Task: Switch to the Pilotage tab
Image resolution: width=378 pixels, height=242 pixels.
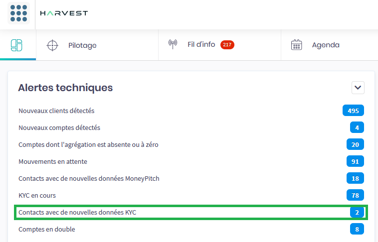Action: click(82, 45)
